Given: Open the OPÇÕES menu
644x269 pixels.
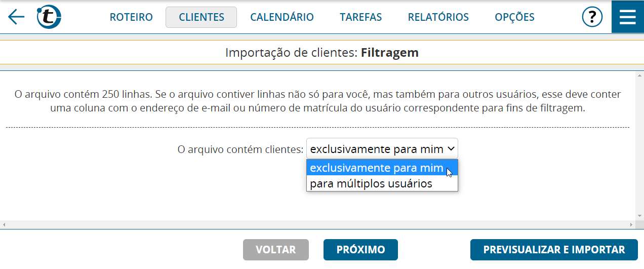Looking at the screenshot, I should (514, 17).
